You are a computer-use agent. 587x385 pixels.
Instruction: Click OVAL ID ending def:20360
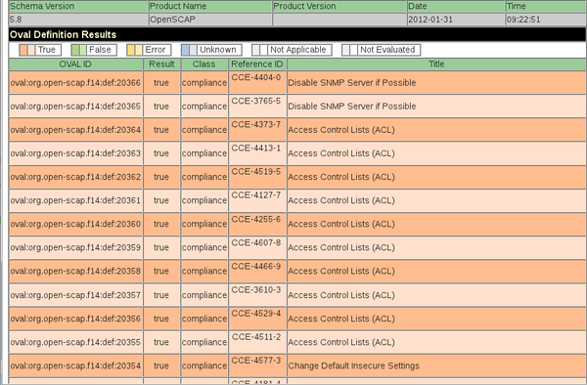tap(75, 224)
